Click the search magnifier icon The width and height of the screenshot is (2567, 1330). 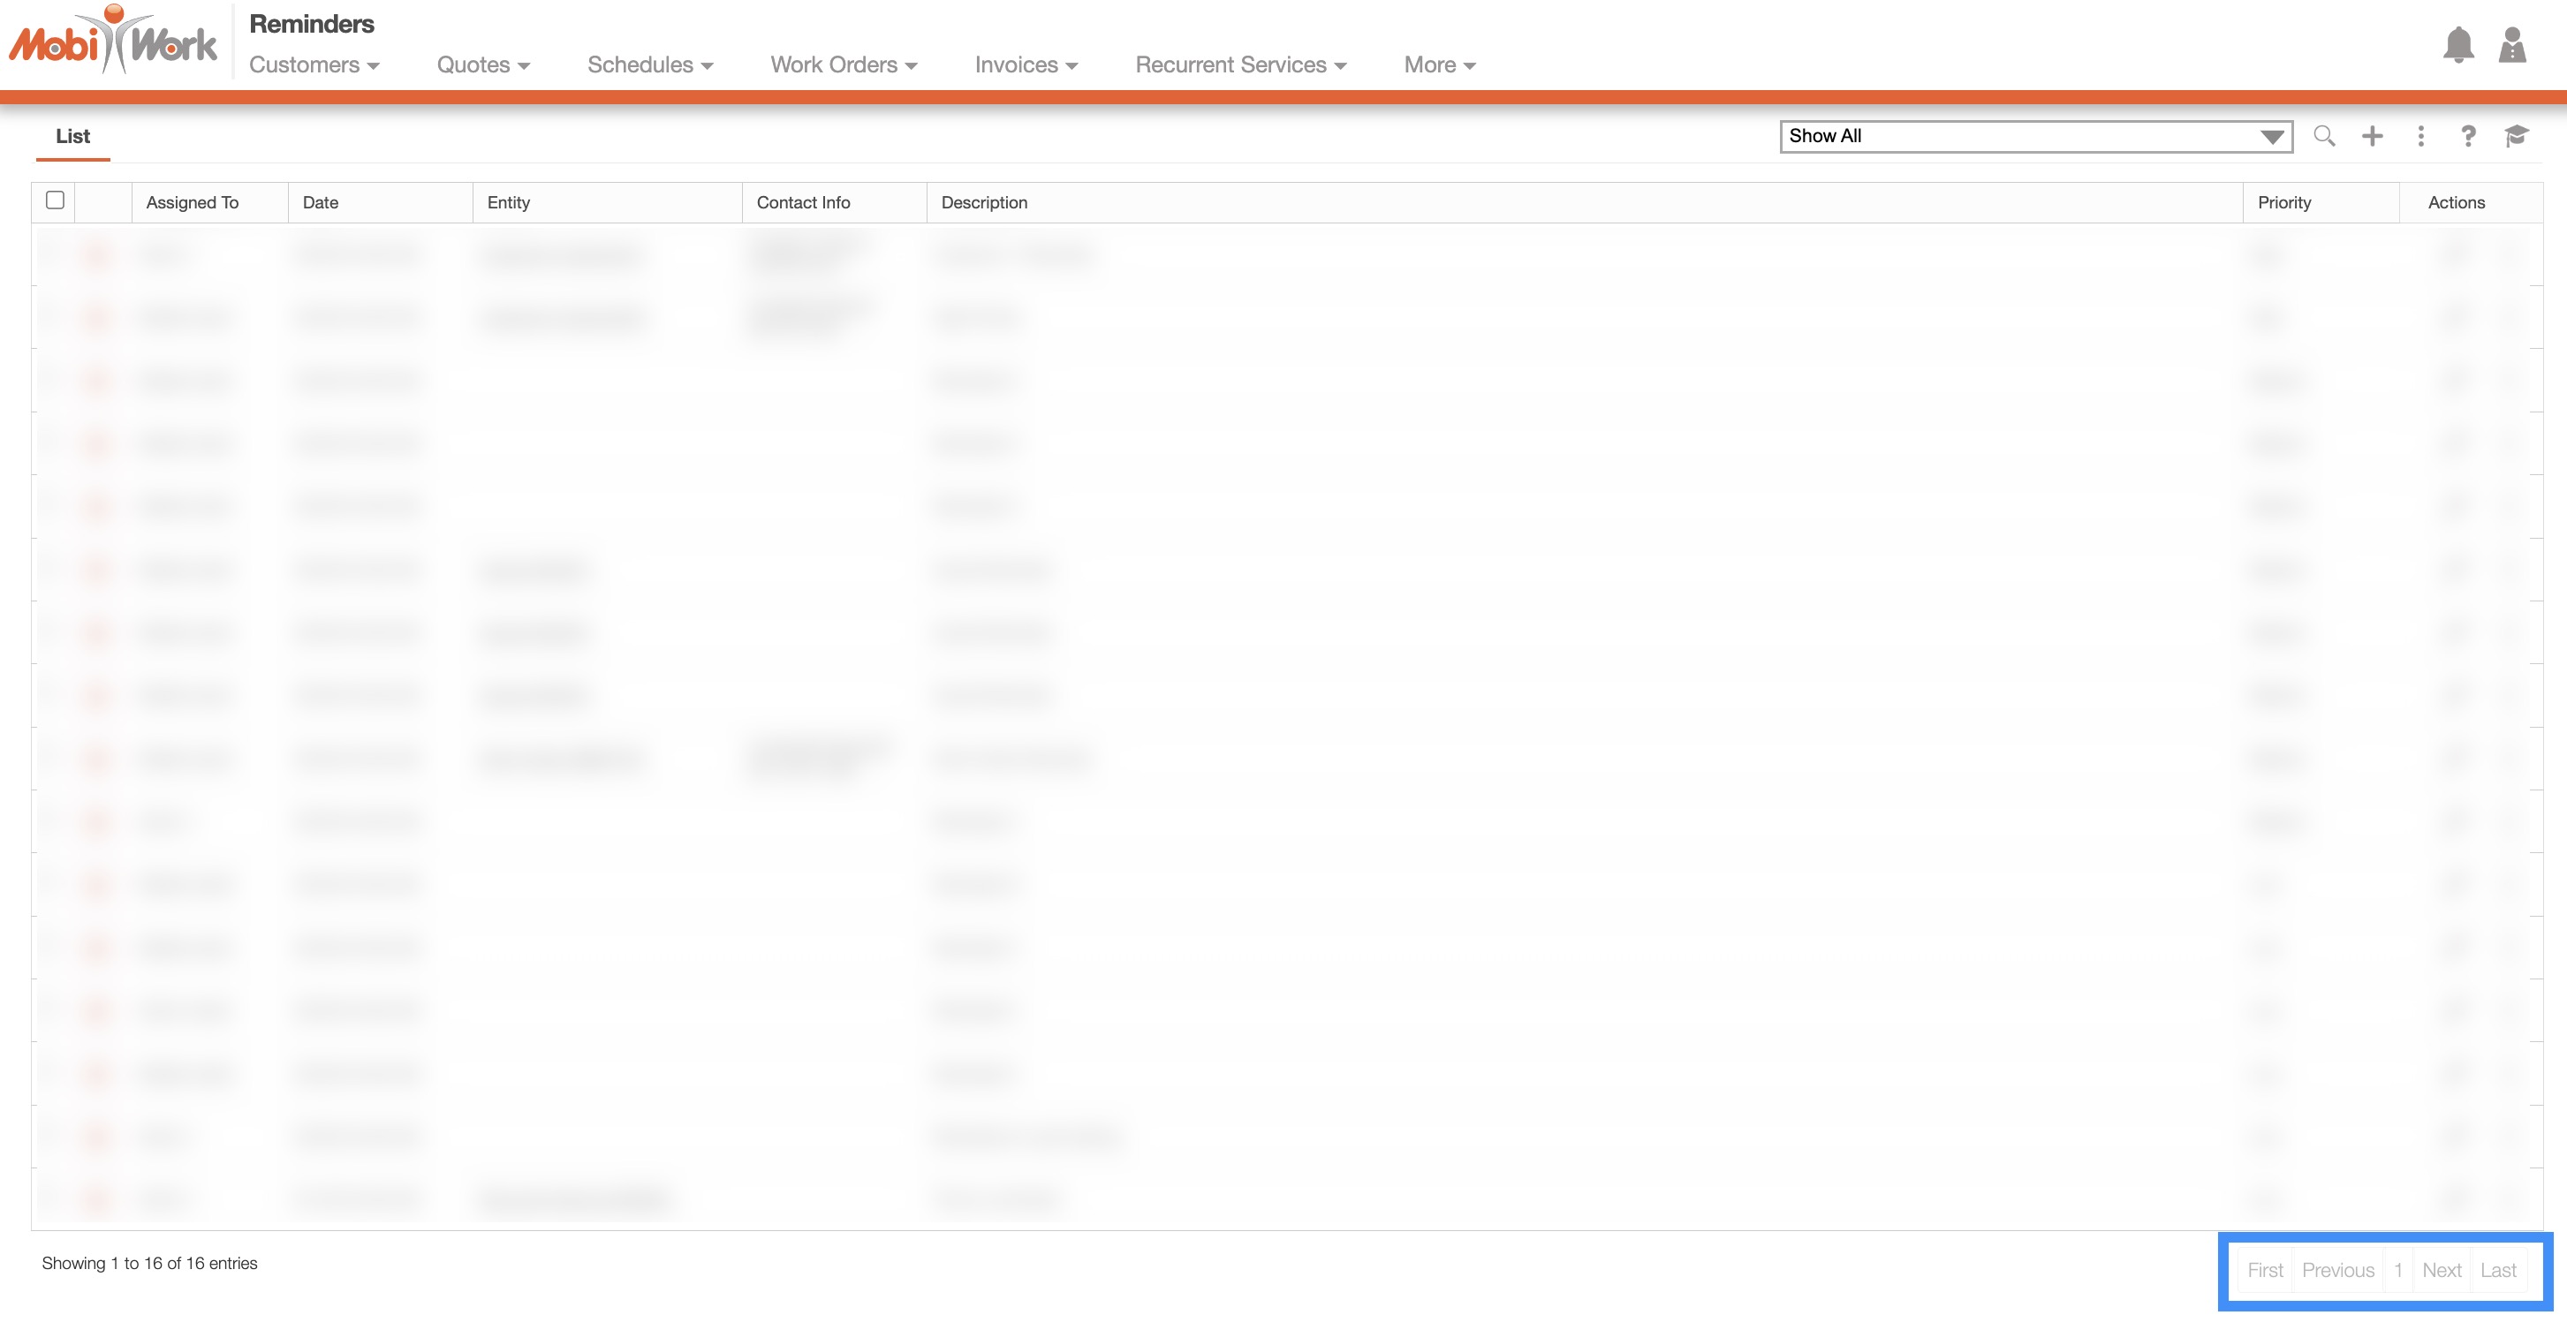[2324, 137]
